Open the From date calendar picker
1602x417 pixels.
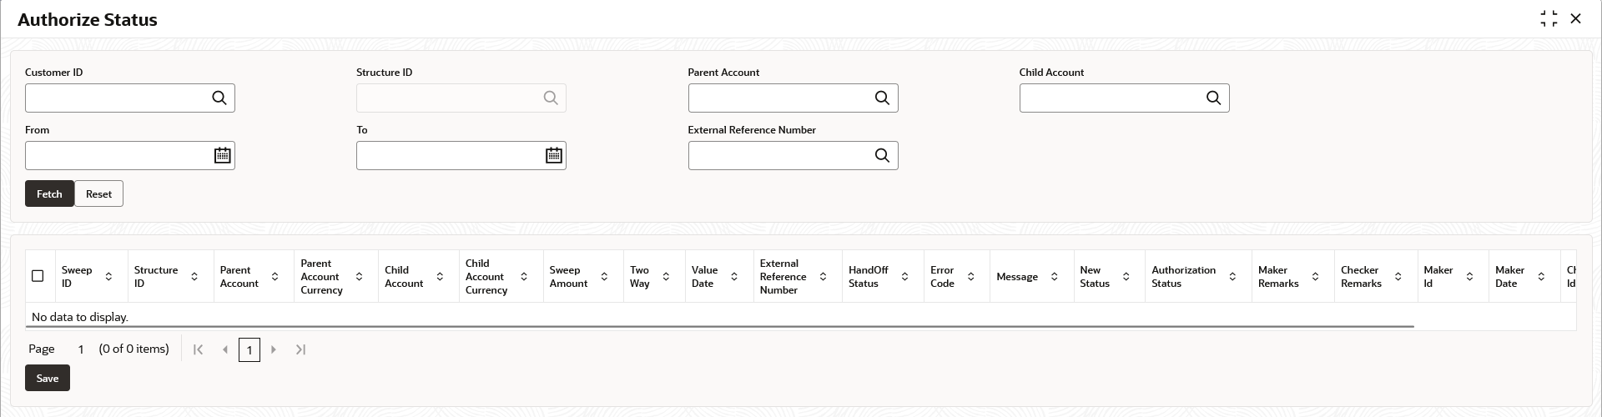pos(222,155)
